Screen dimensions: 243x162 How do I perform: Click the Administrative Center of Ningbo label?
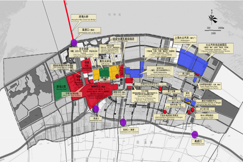(209, 102)
